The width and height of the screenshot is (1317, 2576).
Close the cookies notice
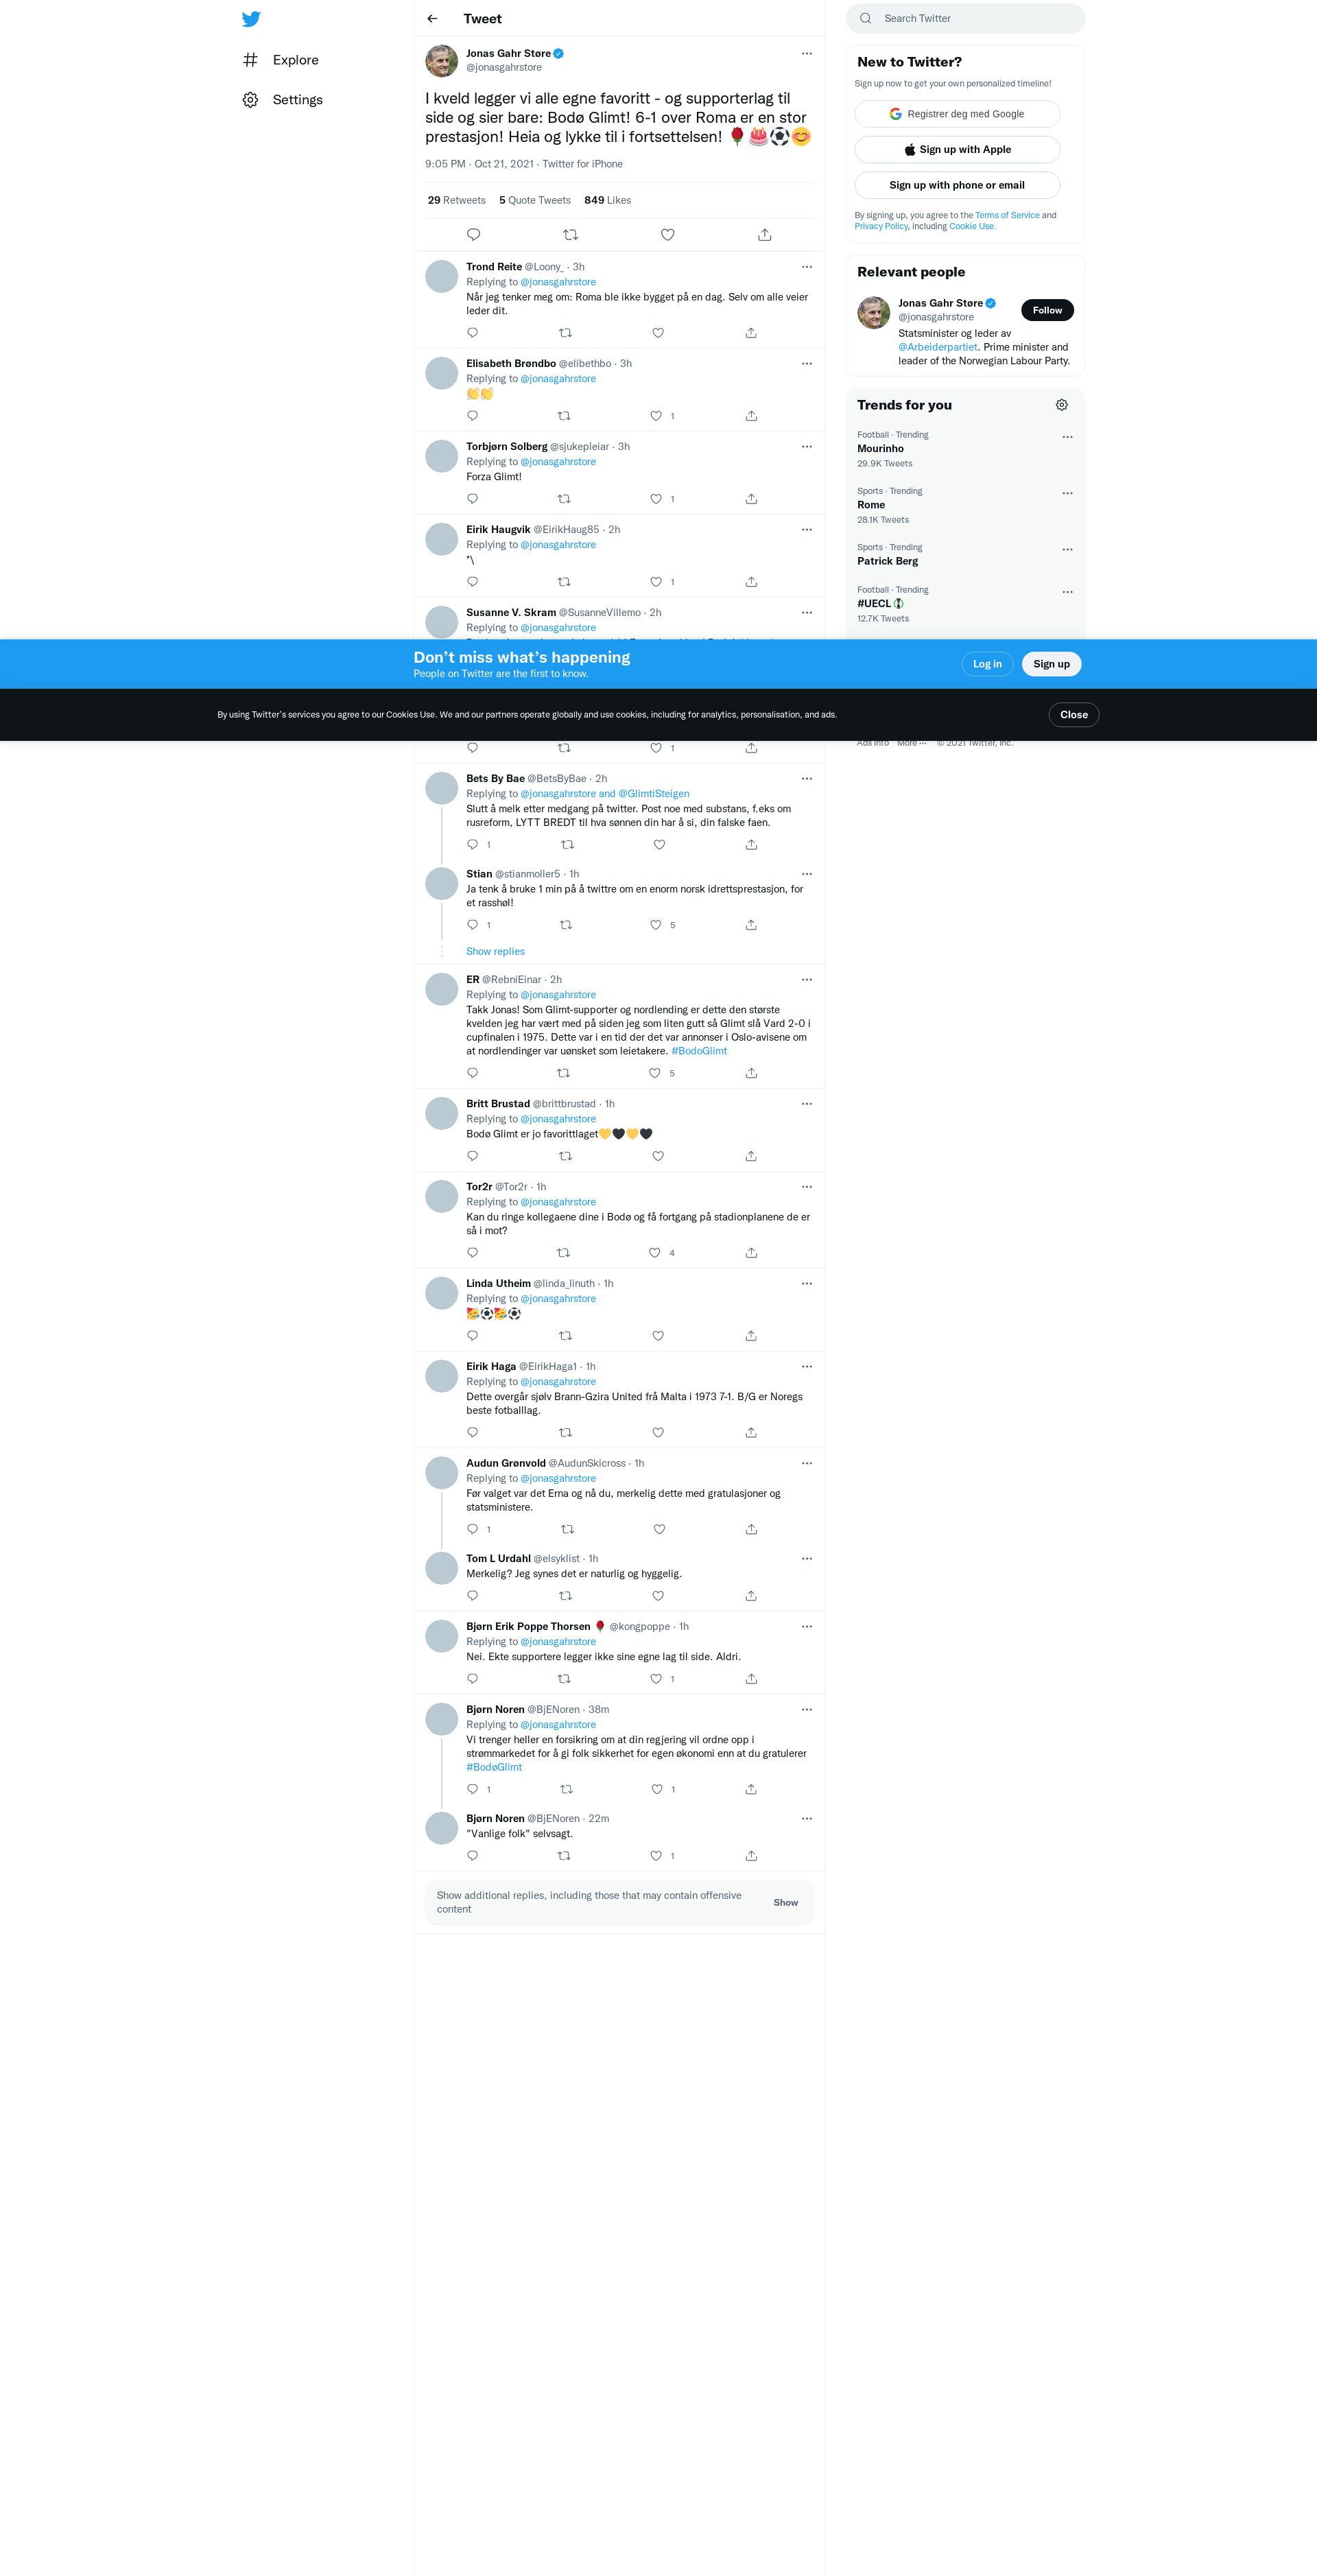coord(1074,715)
